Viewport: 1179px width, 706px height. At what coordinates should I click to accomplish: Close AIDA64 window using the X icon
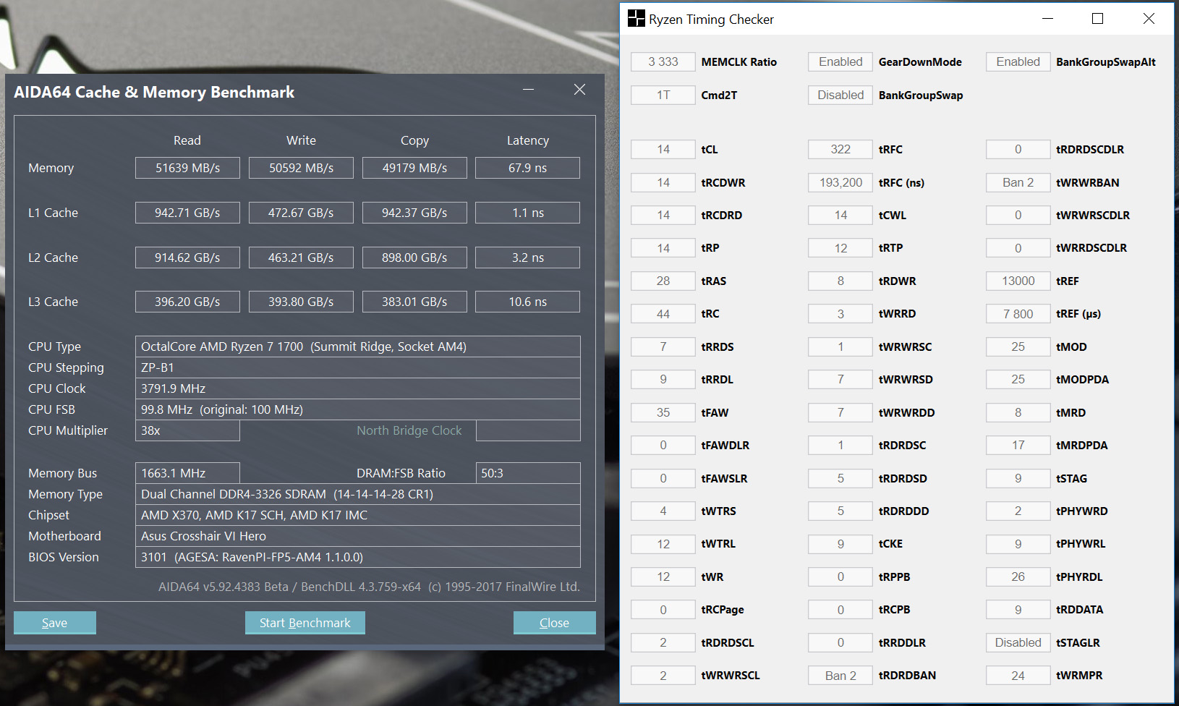[579, 90]
